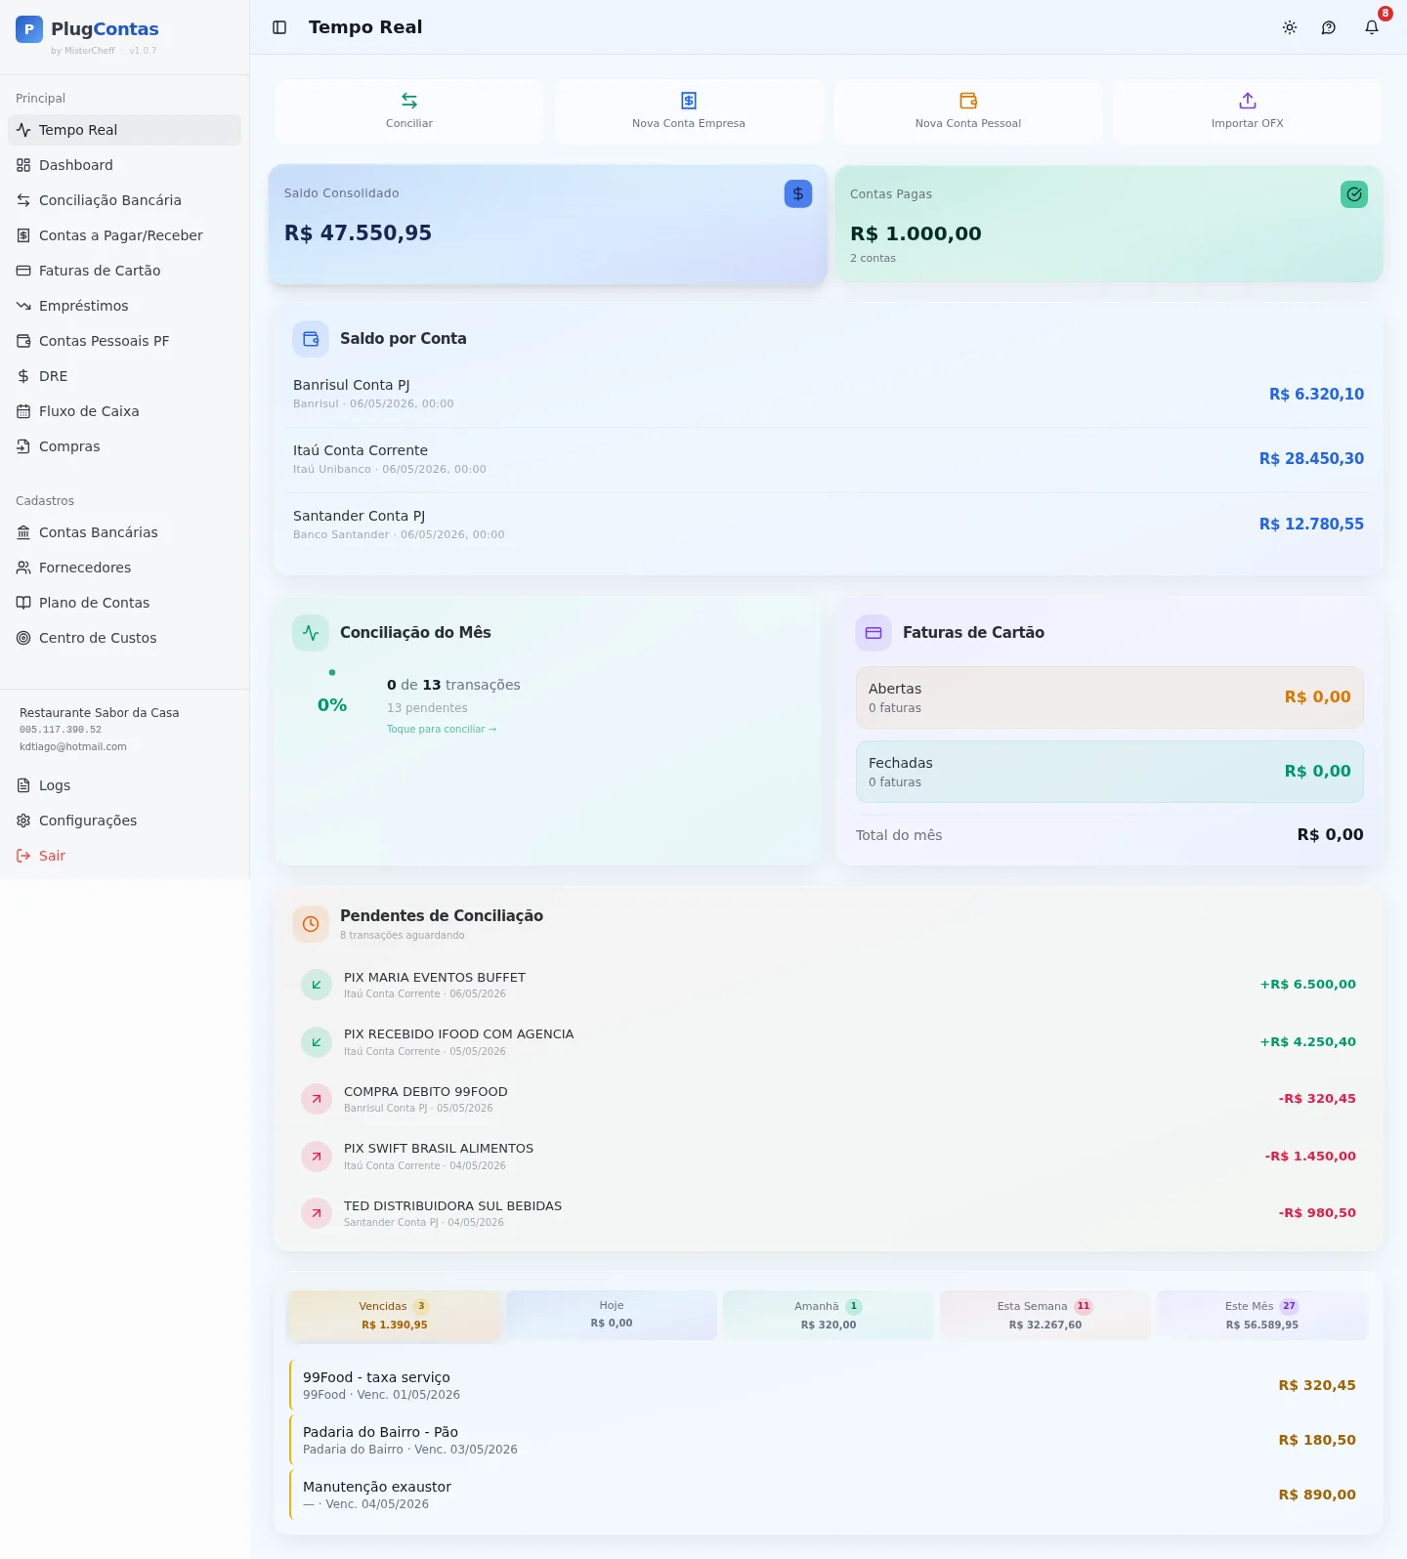Click outgoing arrow icon for PIX SWIFT BRASIL
This screenshot has width=1407, height=1559.
pos(317,1157)
